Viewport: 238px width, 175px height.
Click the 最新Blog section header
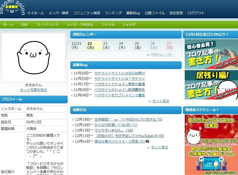[126, 65]
